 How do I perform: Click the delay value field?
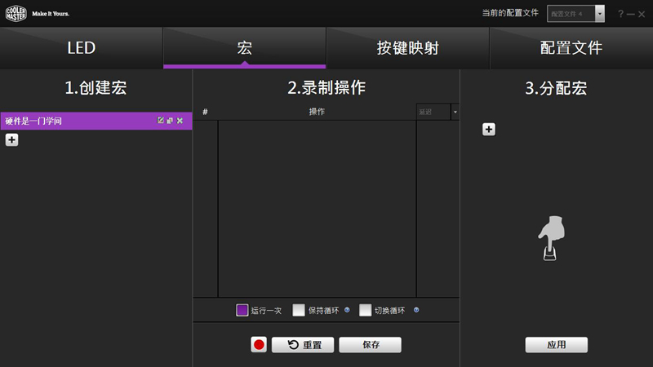pos(433,112)
